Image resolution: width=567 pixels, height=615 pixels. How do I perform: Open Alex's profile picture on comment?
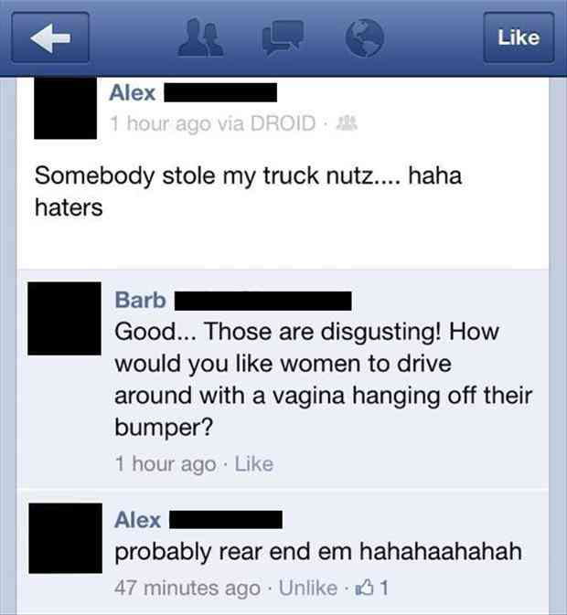(66, 538)
